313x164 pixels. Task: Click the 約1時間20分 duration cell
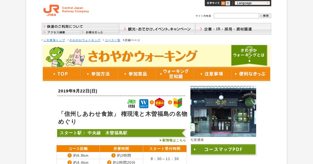(x=121, y=162)
